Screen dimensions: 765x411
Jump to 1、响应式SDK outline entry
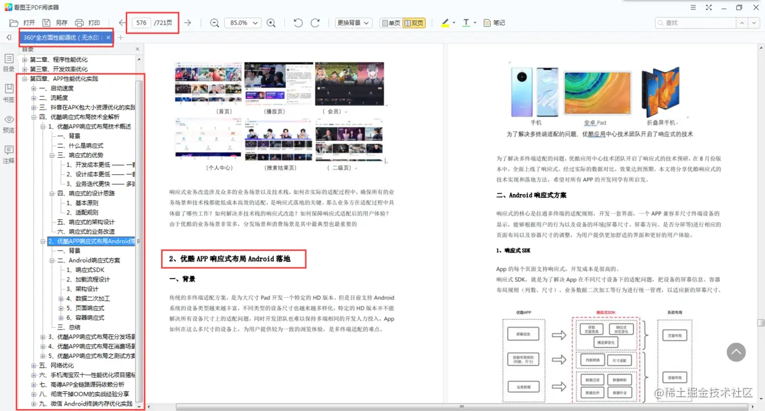(x=85, y=270)
